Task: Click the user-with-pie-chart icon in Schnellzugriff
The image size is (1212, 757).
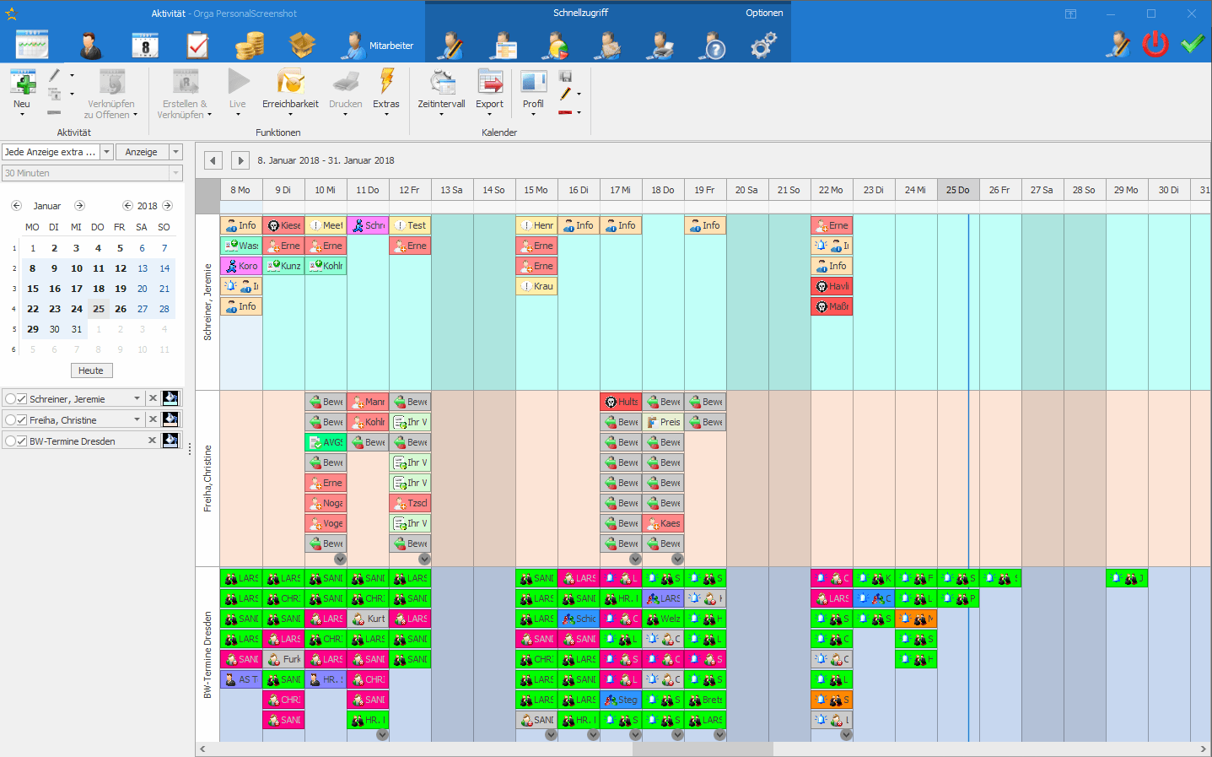Action: click(x=557, y=46)
